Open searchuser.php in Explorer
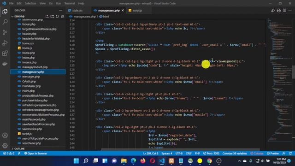This screenshot has height=166, width=295. pos(31,143)
